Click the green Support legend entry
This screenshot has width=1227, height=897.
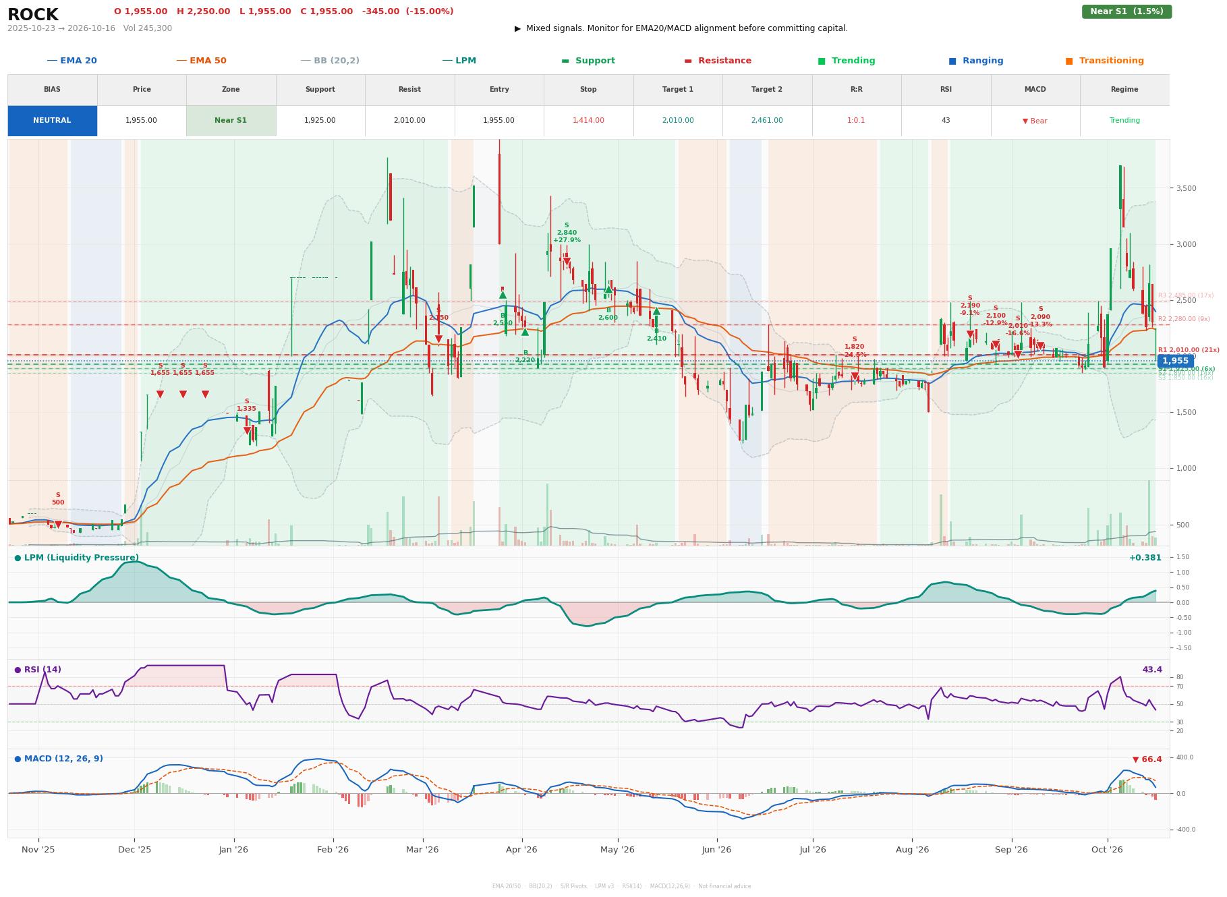588,61
